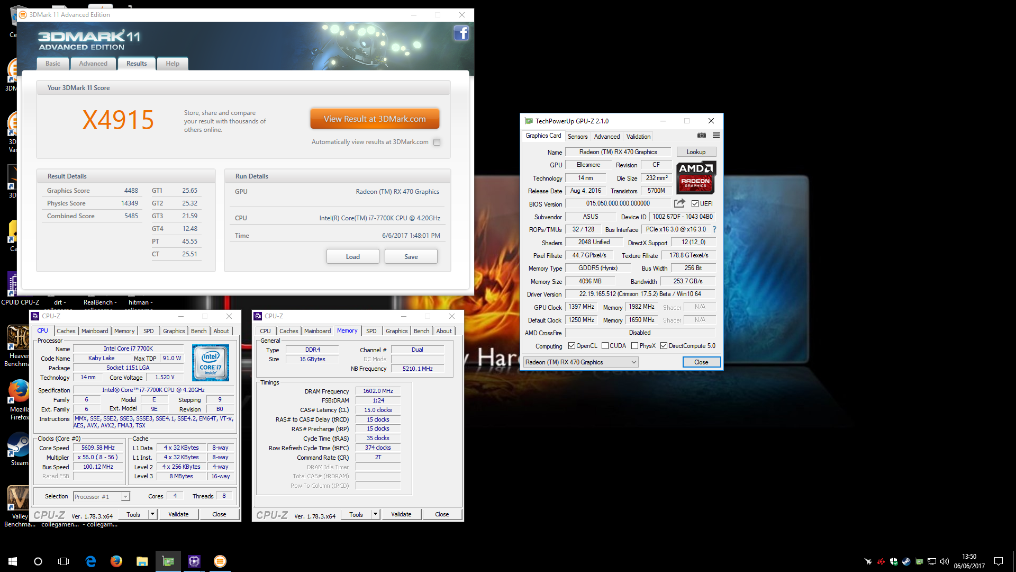Expand GPU selection dropdown in GPU-Z
Screen dimensions: 1016x572
coord(633,362)
